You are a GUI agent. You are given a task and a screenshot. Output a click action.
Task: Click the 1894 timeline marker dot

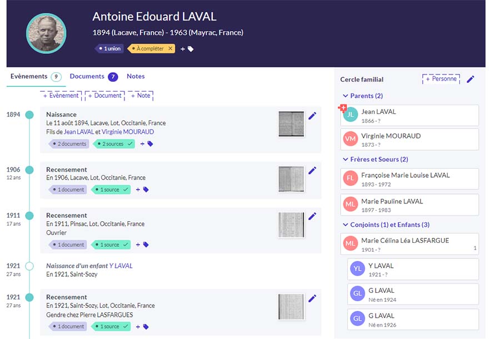tap(29, 115)
